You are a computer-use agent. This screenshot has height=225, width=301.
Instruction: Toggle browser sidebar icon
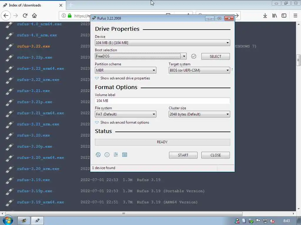[284, 16]
